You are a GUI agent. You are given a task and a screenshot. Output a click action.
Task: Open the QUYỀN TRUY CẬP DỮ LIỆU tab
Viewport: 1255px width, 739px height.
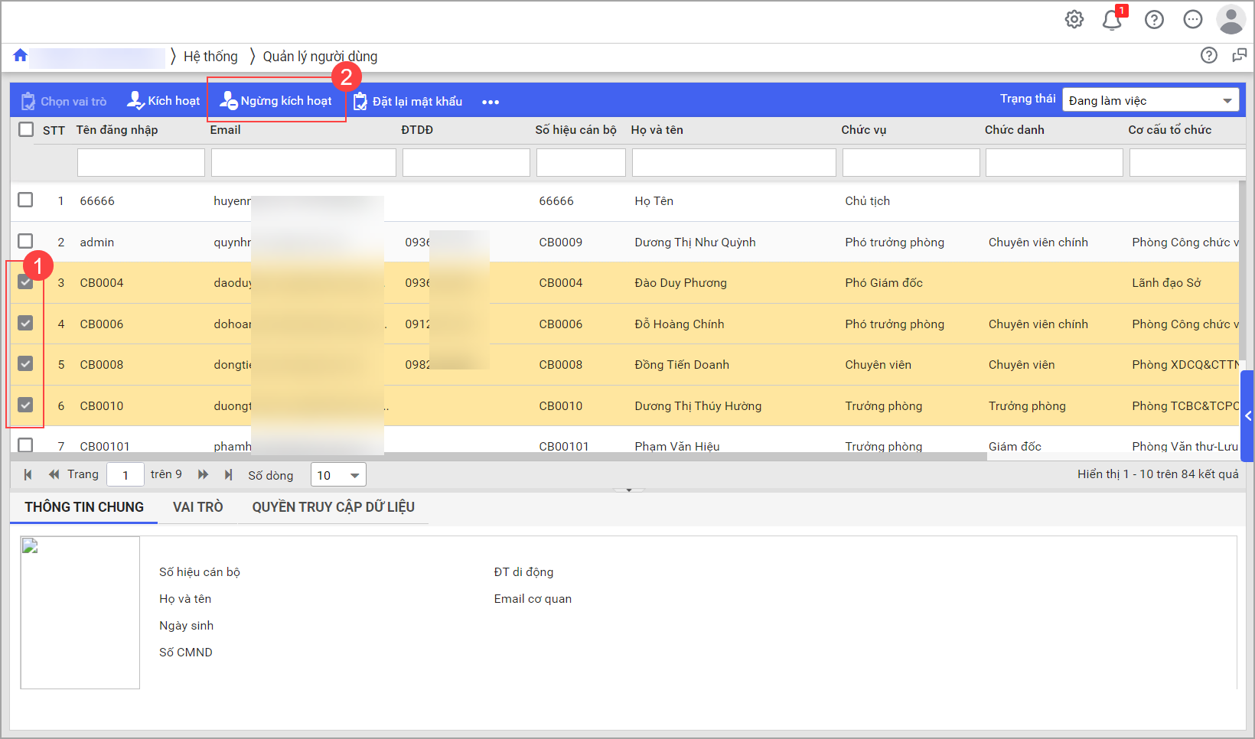(x=333, y=507)
